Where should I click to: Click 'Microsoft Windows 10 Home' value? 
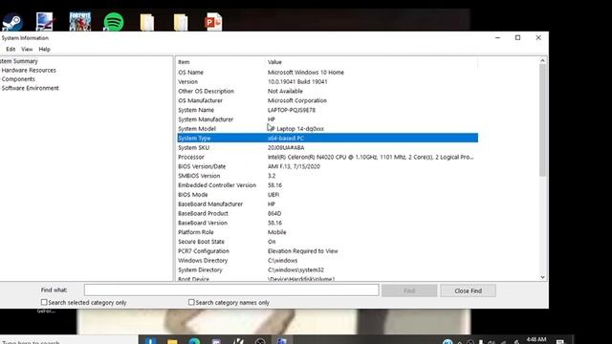point(306,73)
